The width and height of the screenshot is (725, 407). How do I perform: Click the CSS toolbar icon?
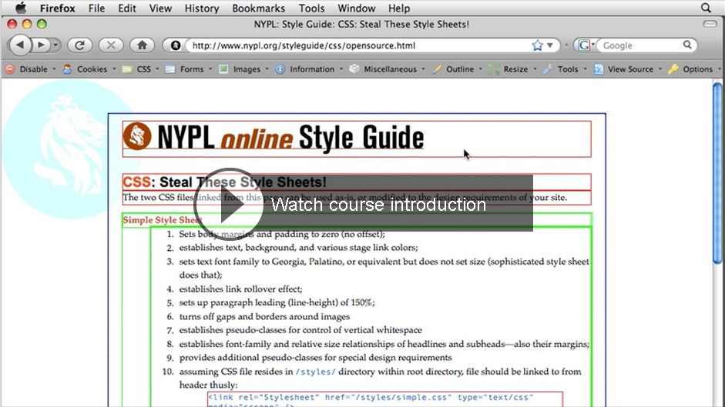click(x=126, y=69)
